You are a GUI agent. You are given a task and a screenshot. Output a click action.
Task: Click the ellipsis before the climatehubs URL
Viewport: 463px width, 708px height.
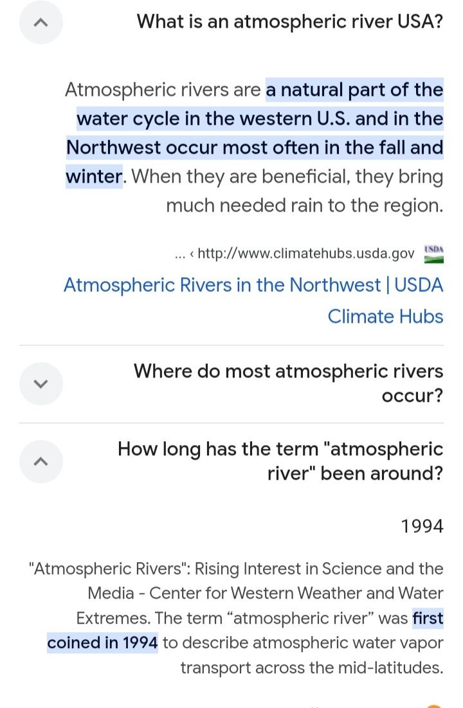click(x=180, y=254)
